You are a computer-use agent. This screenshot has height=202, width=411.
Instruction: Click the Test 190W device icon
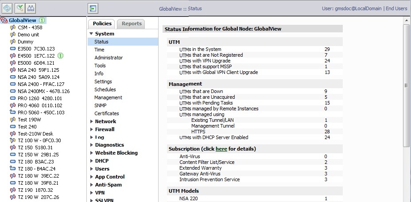[13, 119]
